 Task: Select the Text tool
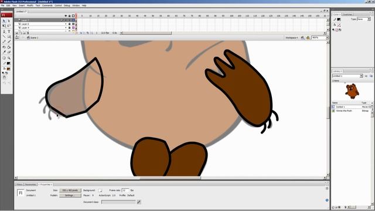tap(9, 31)
